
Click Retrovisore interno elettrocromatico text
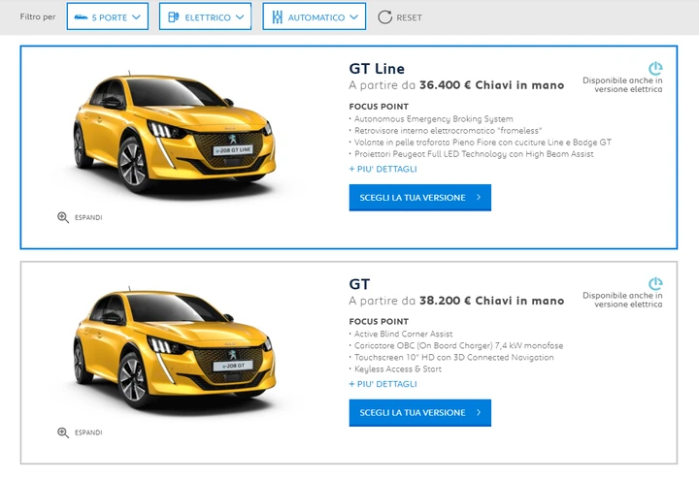tap(448, 131)
